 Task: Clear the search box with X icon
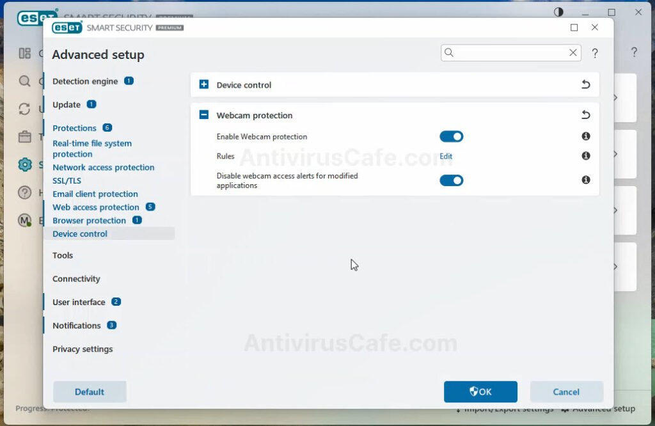click(x=572, y=52)
